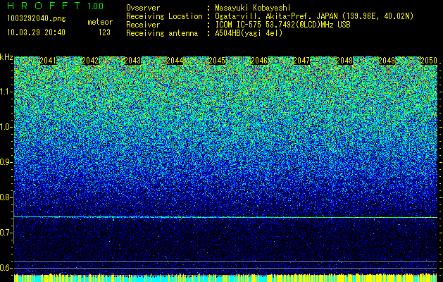Click the Receiving antenna field label
Screen dimensions: 443x282
[x=162, y=33]
